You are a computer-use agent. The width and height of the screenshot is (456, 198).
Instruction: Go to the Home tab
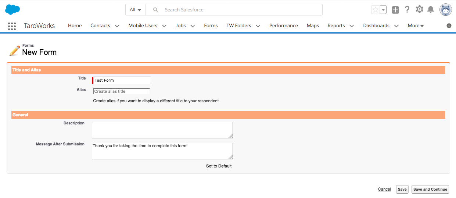(75, 26)
